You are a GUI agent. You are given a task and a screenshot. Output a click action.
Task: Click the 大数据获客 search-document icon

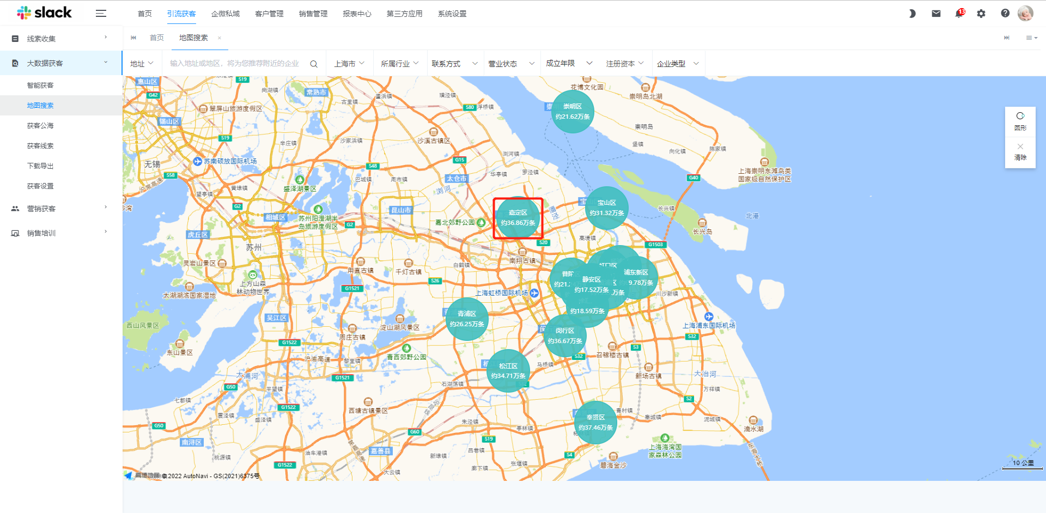click(15, 63)
